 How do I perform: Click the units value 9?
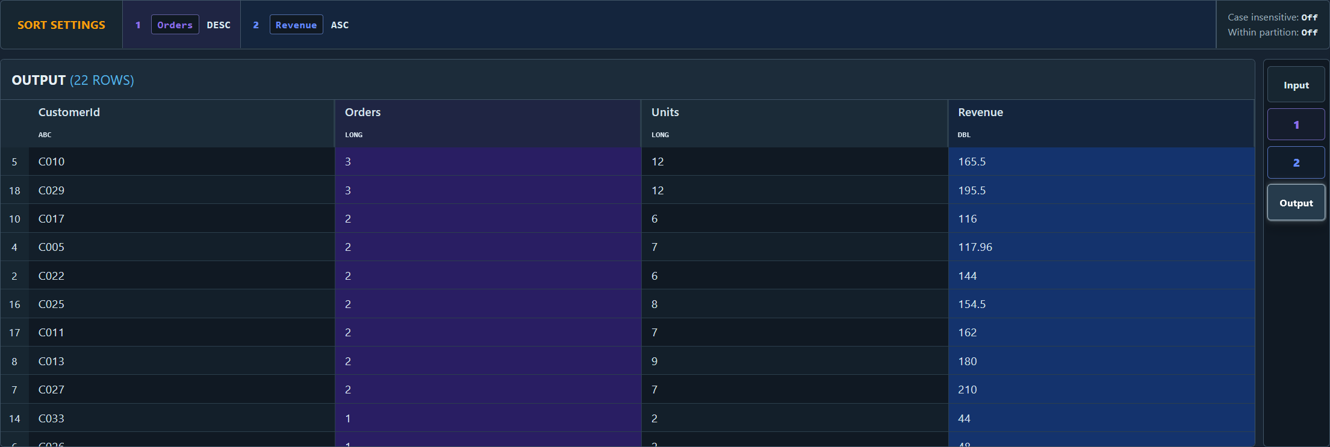click(795, 361)
